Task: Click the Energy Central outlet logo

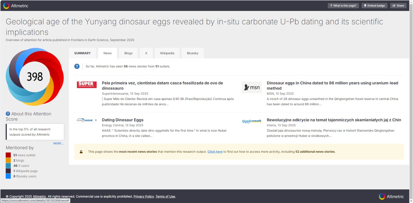Action: click(87, 120)
